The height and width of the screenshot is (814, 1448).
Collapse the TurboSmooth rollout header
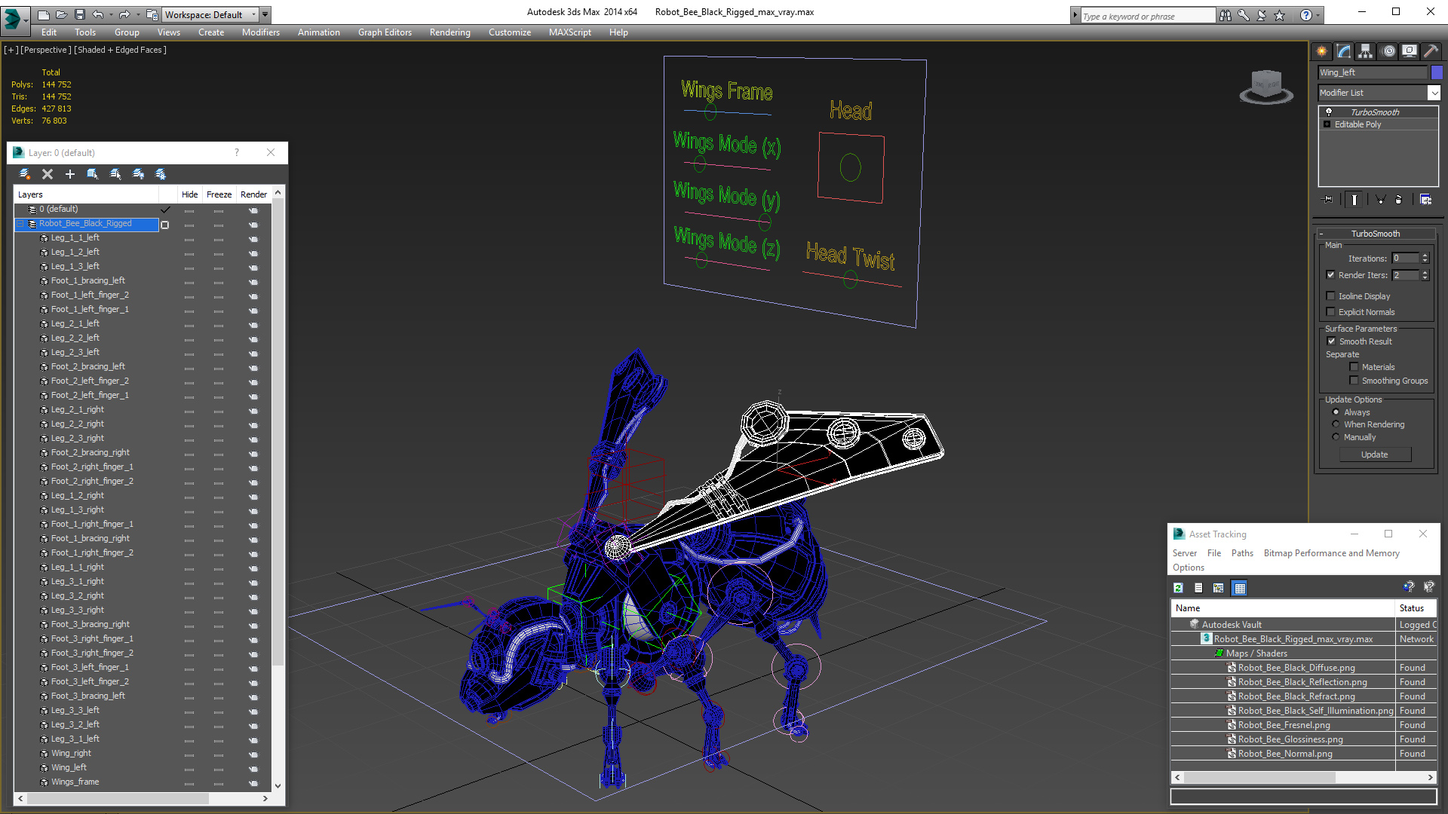point(1376,234)
